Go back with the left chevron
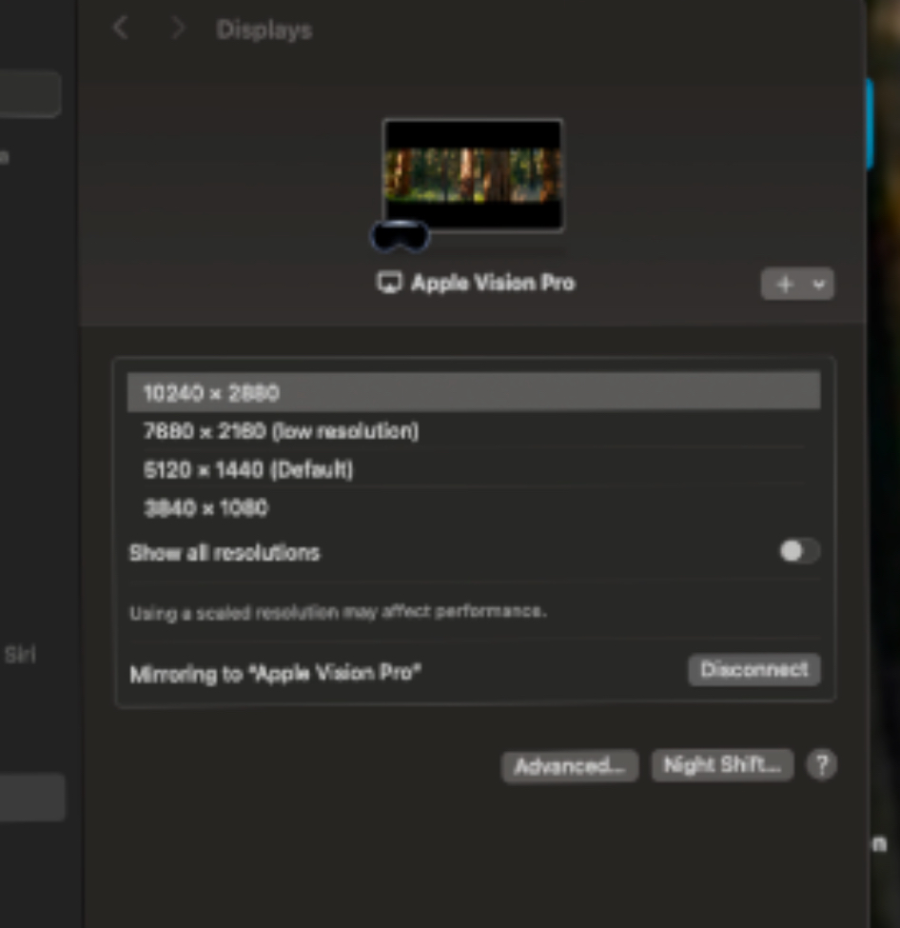 [121, 28]
